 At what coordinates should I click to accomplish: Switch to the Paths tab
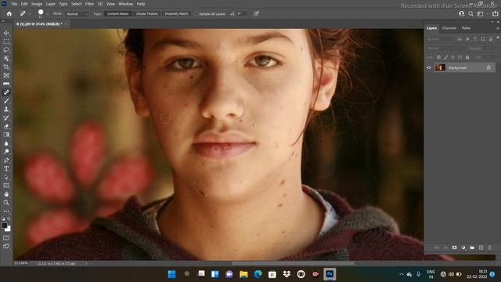[x=466, y=28]
